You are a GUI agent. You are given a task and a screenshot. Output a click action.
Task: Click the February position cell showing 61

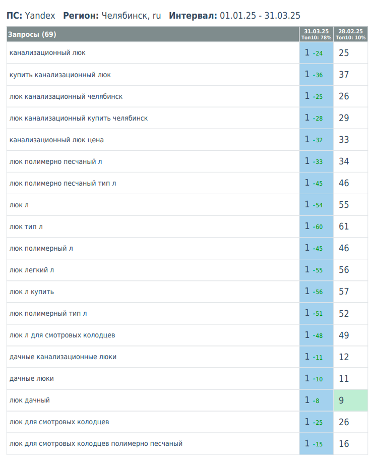tap(350, 226)
